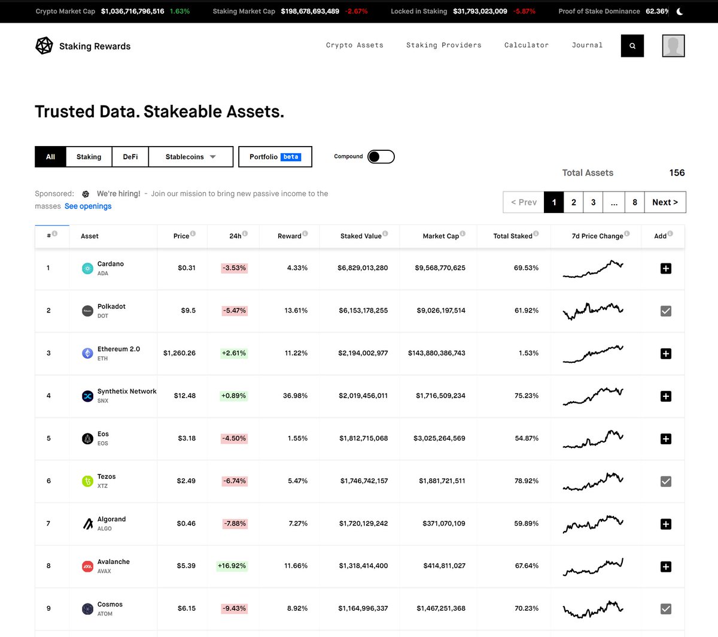Sort by Market Cap column header
The image size is (718, 637).
pos(441,236)
